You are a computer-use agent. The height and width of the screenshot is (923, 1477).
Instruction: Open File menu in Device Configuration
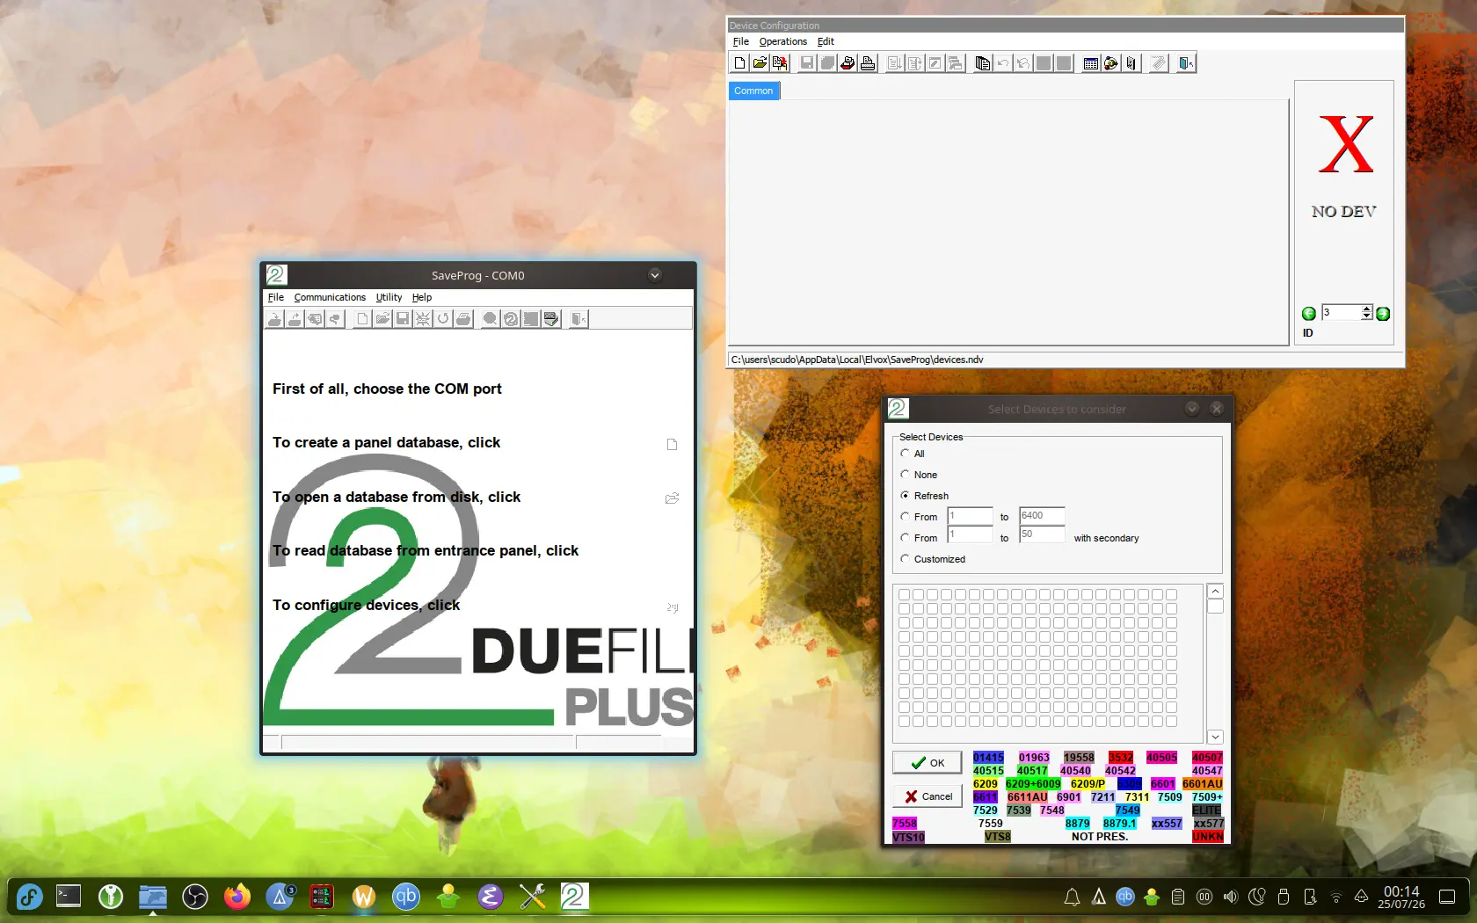pyautogui.click(x=741, y=41)
